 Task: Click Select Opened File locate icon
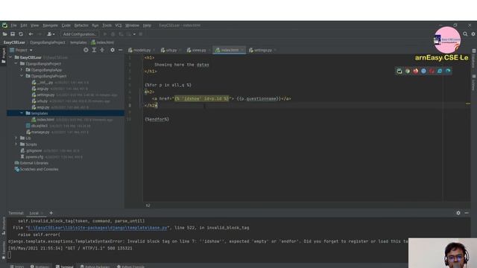tap(86, 50)
